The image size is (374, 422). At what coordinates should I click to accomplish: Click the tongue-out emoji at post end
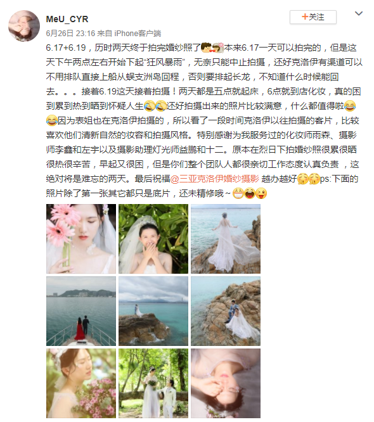coord(261,193)
